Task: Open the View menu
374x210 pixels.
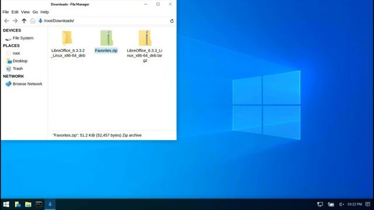Action: tap(25, 12)
